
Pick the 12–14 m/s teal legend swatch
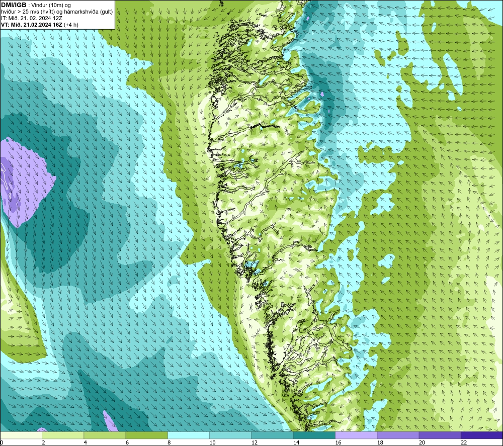coord(272,435)
